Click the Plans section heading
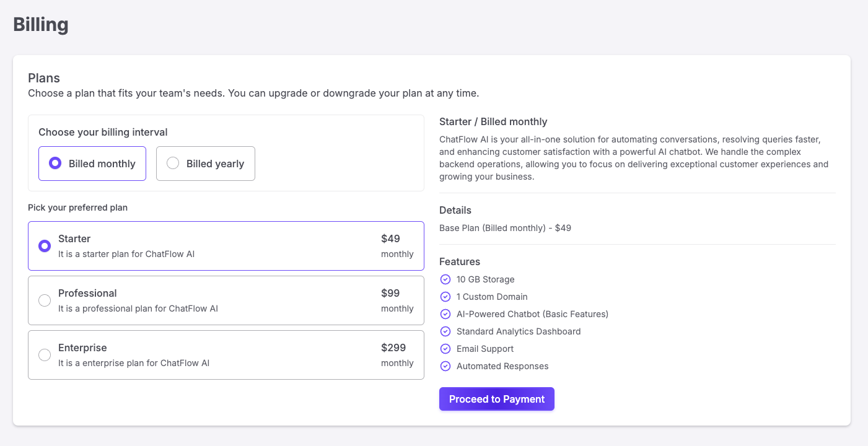868x446 pixels. pos(44,78)
